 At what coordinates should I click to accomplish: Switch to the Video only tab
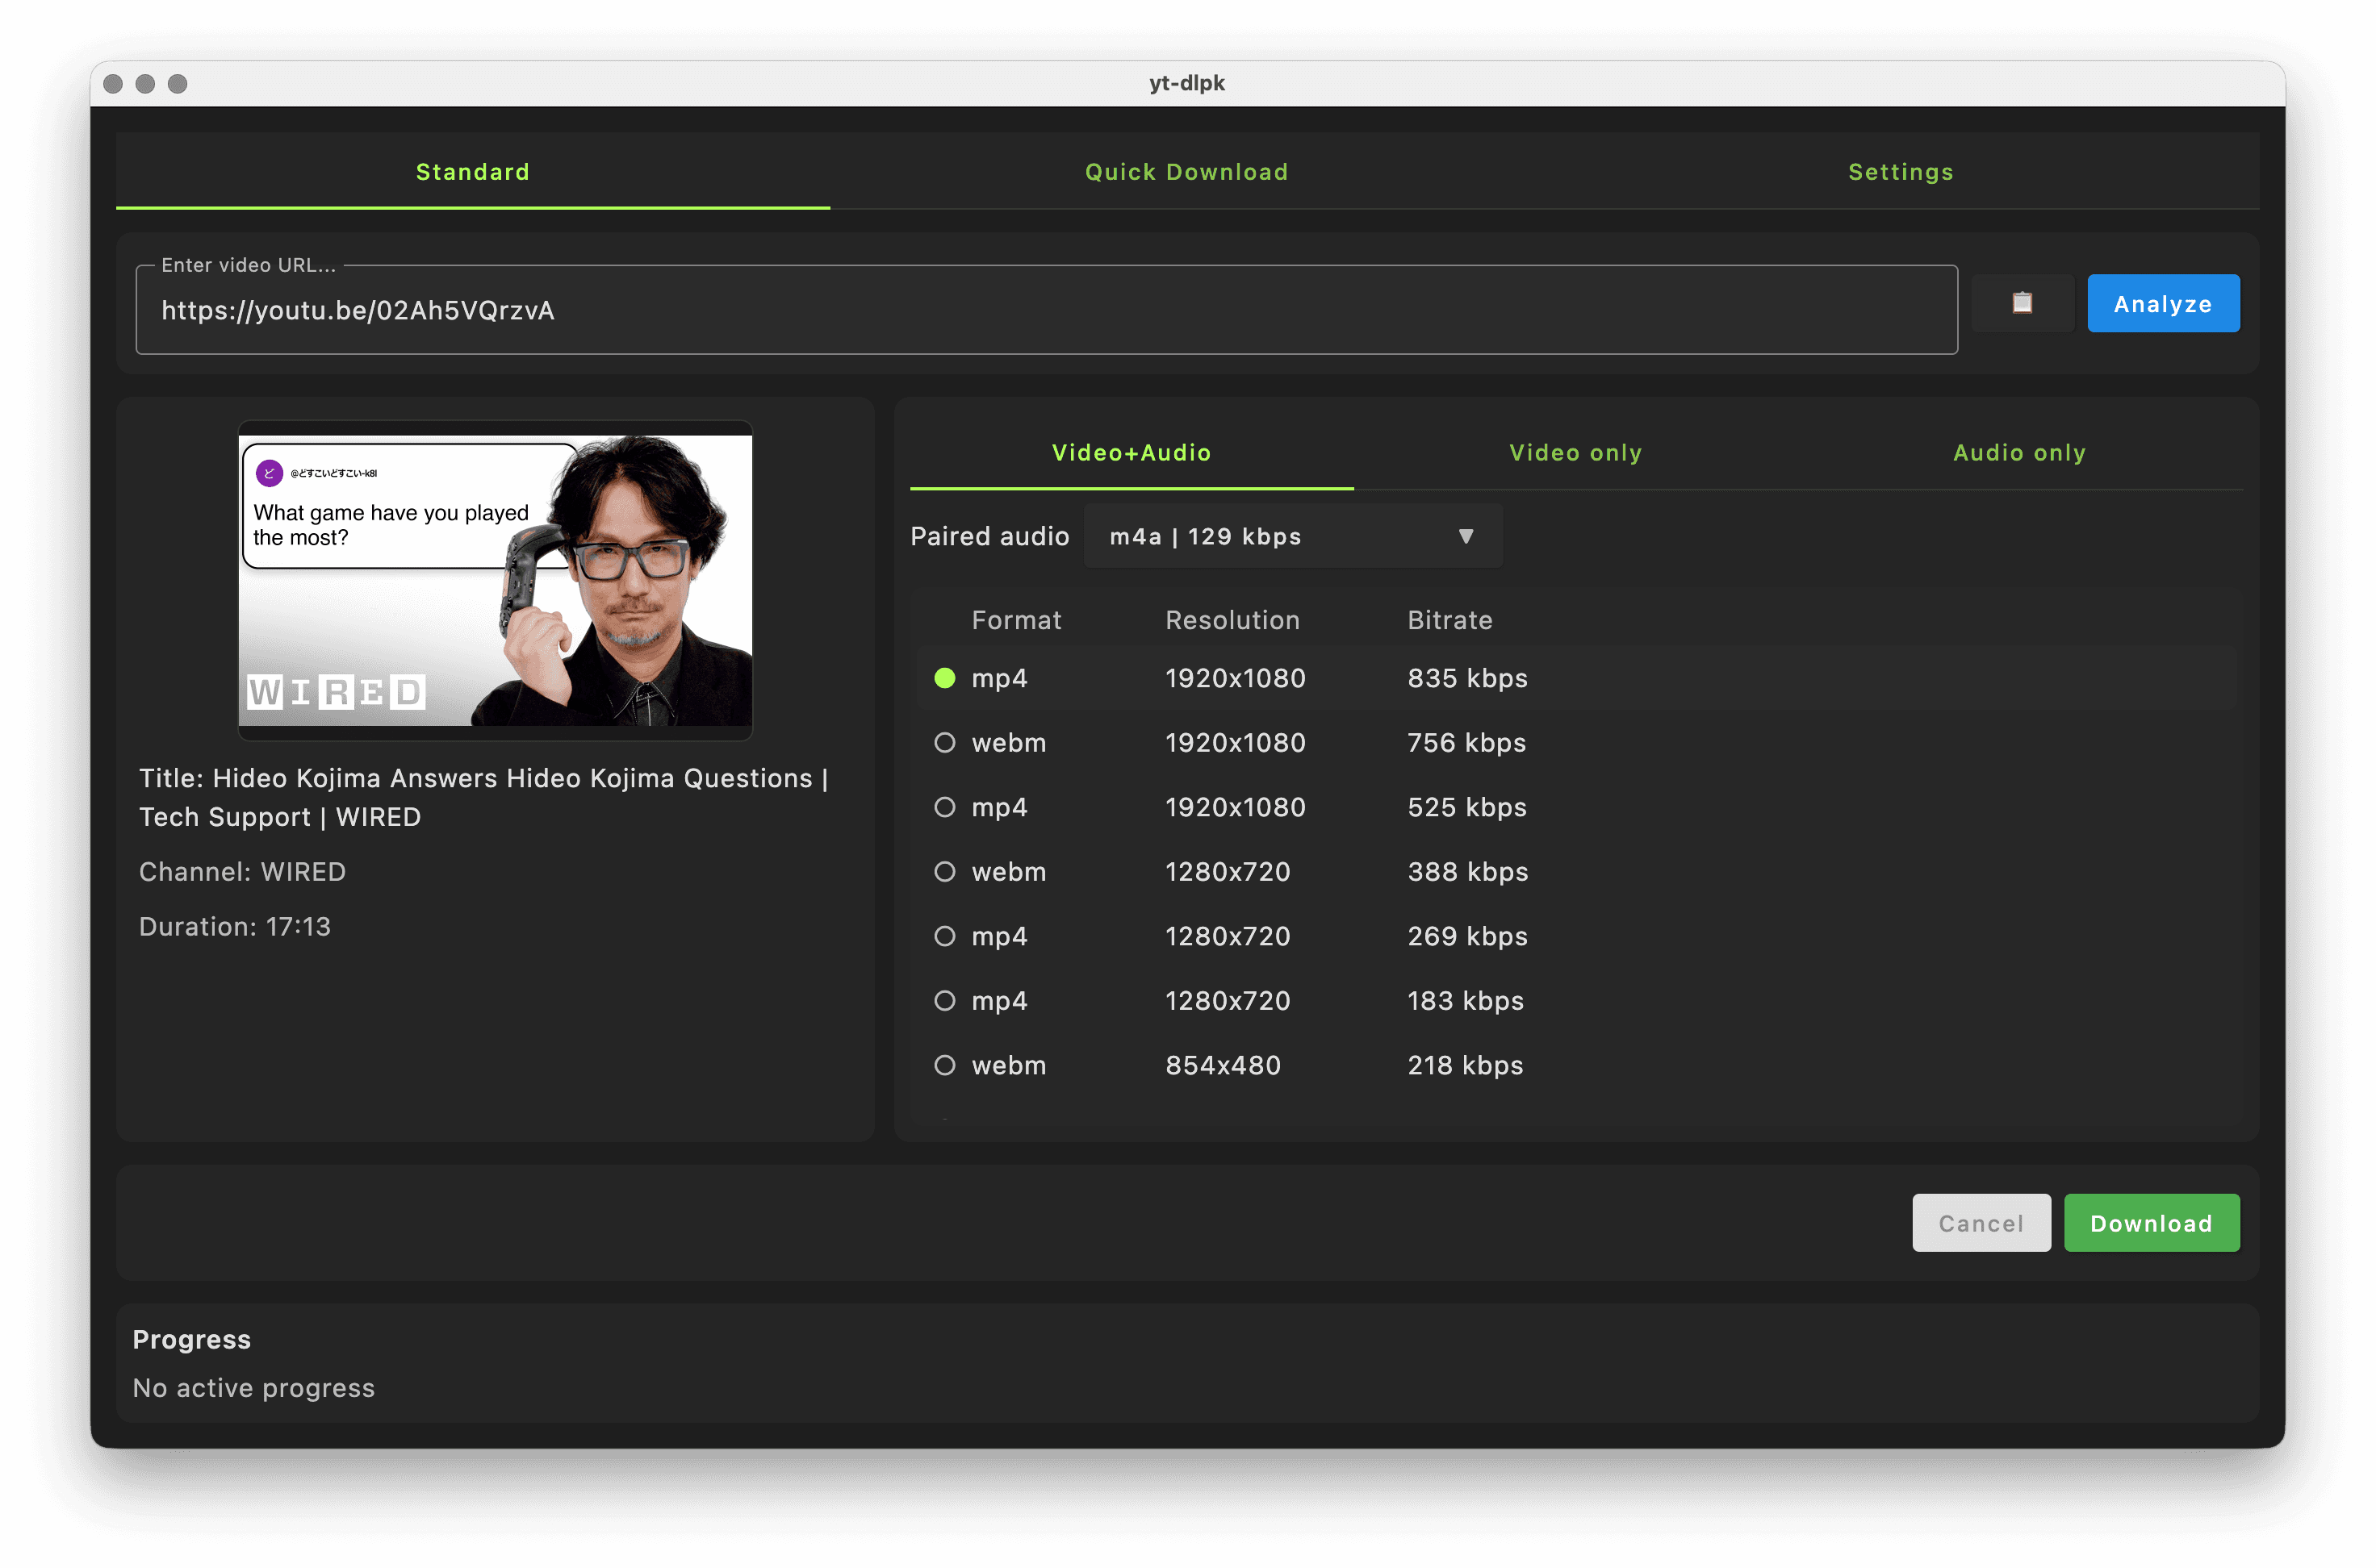pyautogui.click(x=1575, y=453)
